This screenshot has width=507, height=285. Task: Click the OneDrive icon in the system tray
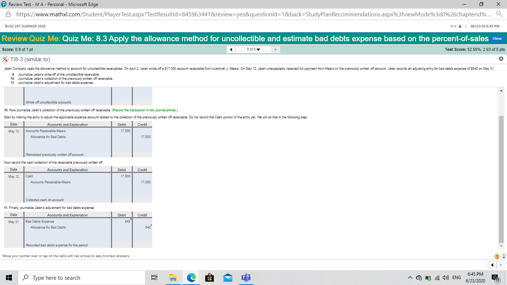coord(419,277)
